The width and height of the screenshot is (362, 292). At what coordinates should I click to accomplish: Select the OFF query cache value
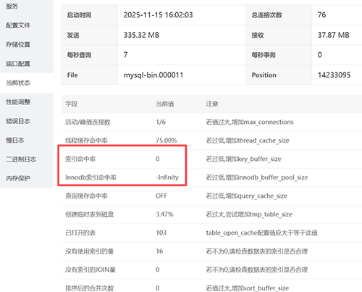(161, 196)
